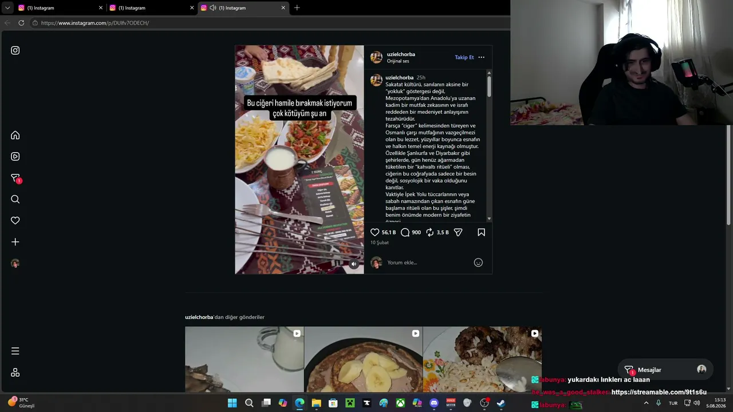Focus the Yorum ekle comment field
The image size is (733, 412).
coord(427,263)
